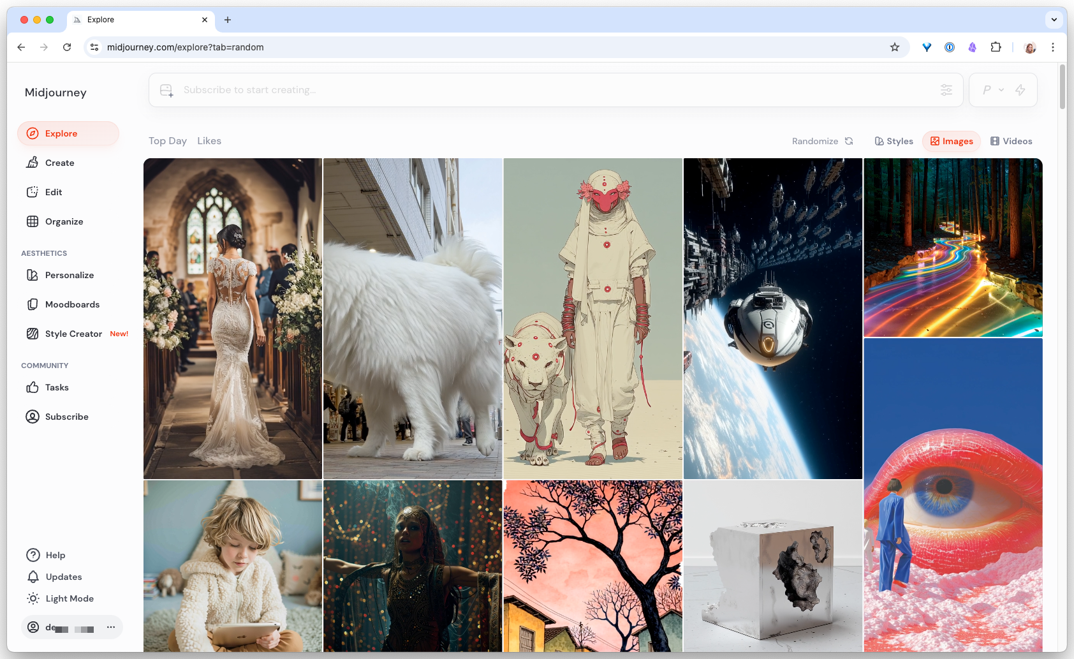Click the browser forward arrow
The image size is (1074, 659).
coord(44,47)
